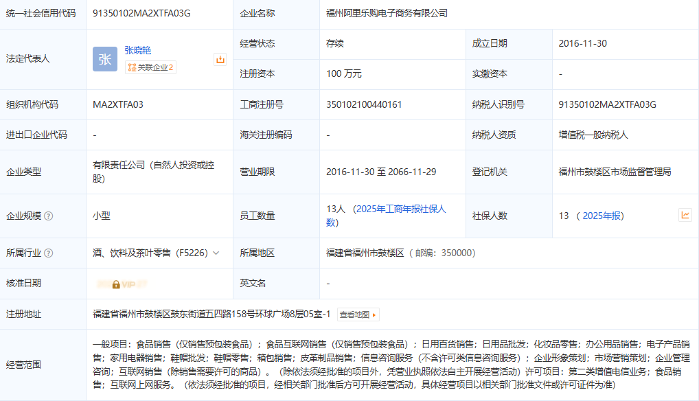Click the 查看地图 button
Screen dimensions: 699x401
click(358, 314)
